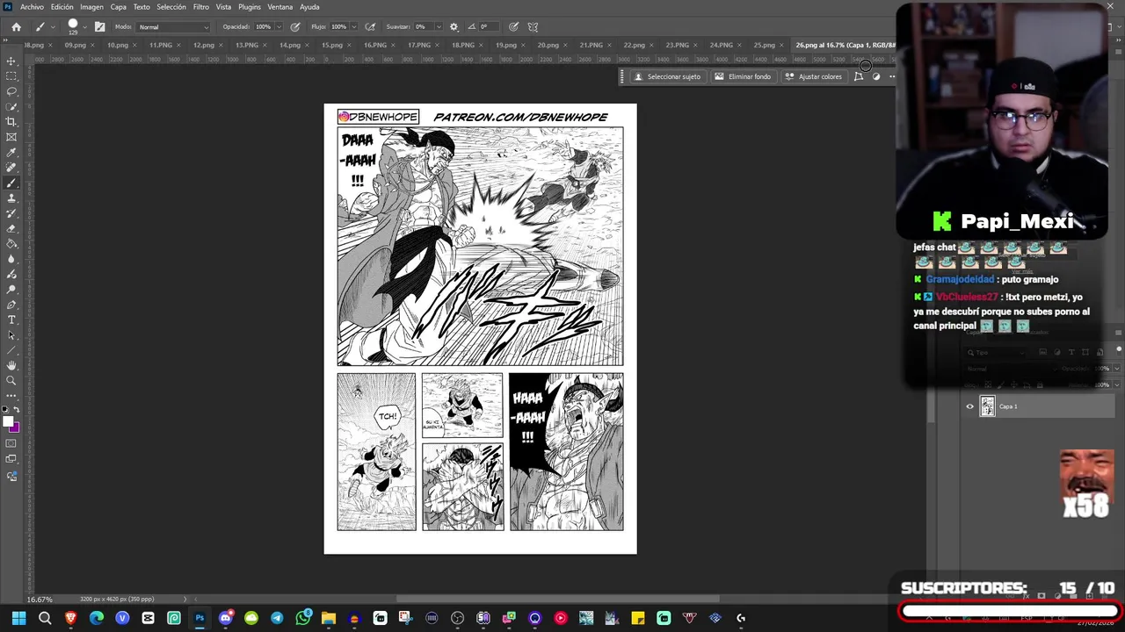Screen dimensions: 1125x632
Task: Click Eliminar fondo button
Action: tap(743, 76)
